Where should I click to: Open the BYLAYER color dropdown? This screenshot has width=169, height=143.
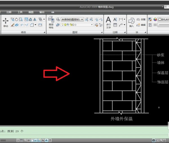163,19
